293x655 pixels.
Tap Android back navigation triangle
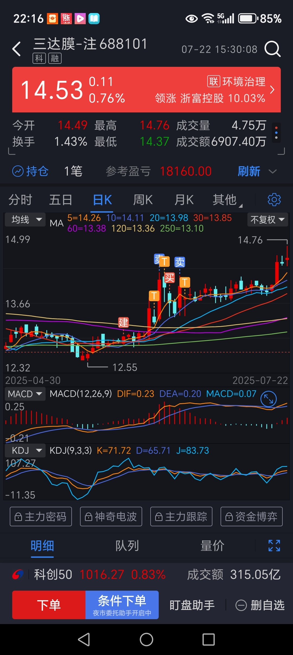tap(84, 640)
